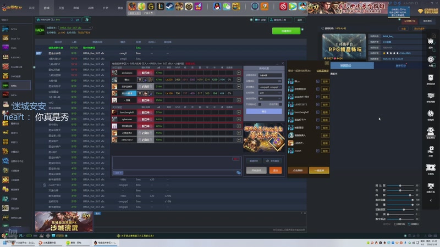Click the ticket icon in right sidebar
The height and width of the screenshot is (247, 440).
point(431,167)
